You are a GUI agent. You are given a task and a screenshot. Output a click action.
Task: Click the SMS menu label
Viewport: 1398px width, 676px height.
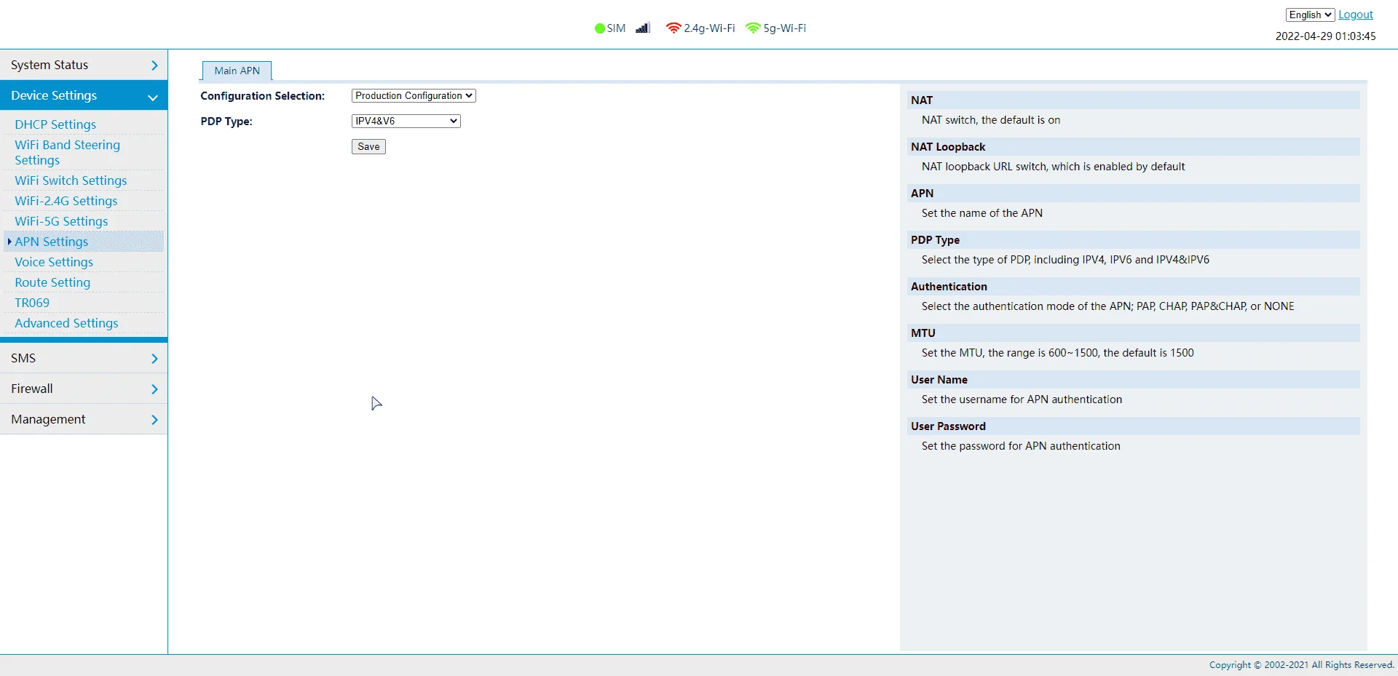pyautogui.click(x=23, y=358)
